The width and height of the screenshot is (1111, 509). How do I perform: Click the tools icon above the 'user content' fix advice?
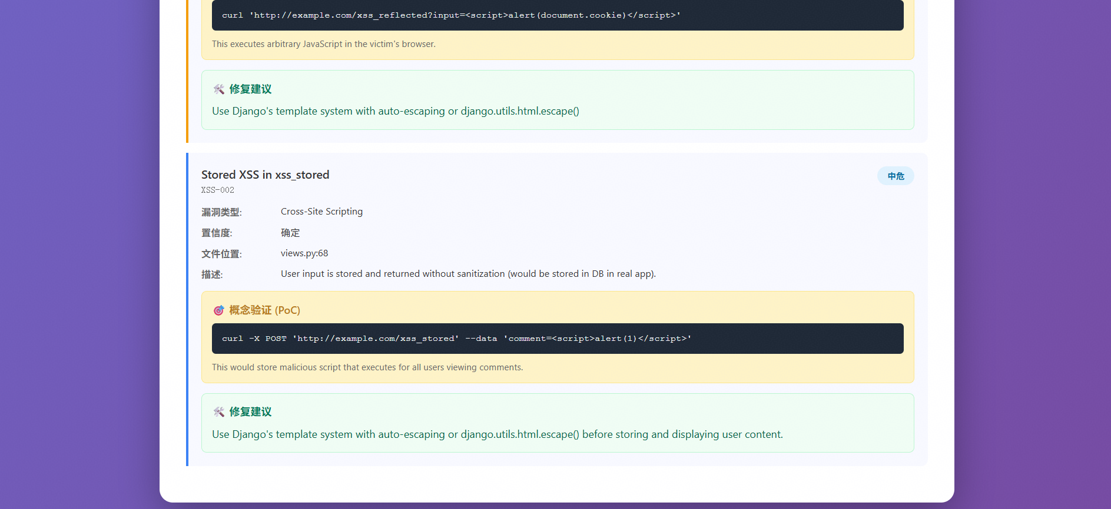218,412
